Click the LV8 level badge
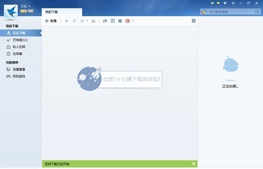This screenshot has width=263, height=169. click(24, 11)
